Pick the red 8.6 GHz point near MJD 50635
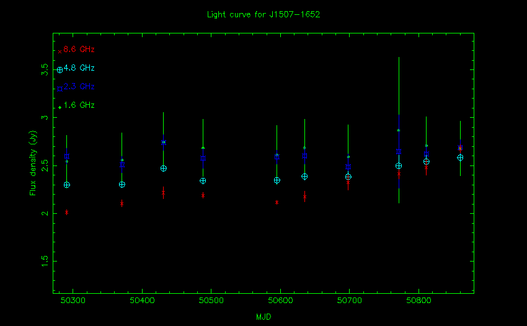Screen dimensions: 527x326 click(304, 196)
